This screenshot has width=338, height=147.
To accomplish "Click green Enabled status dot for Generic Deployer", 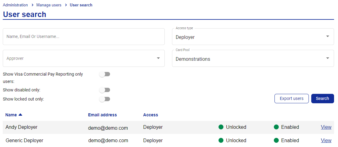I will [x=276, y=141].
